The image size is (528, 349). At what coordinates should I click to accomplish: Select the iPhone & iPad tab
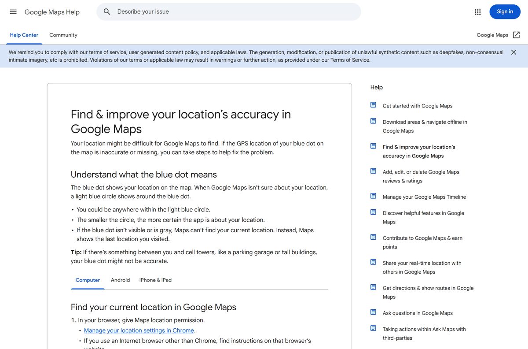click(155, 280)
